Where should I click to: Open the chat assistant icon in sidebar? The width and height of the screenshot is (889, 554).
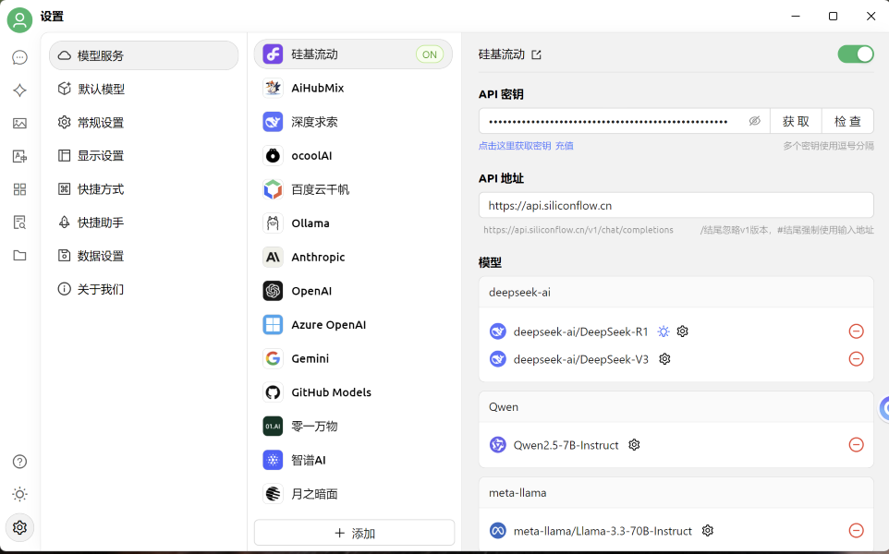[x=19, y=57]
